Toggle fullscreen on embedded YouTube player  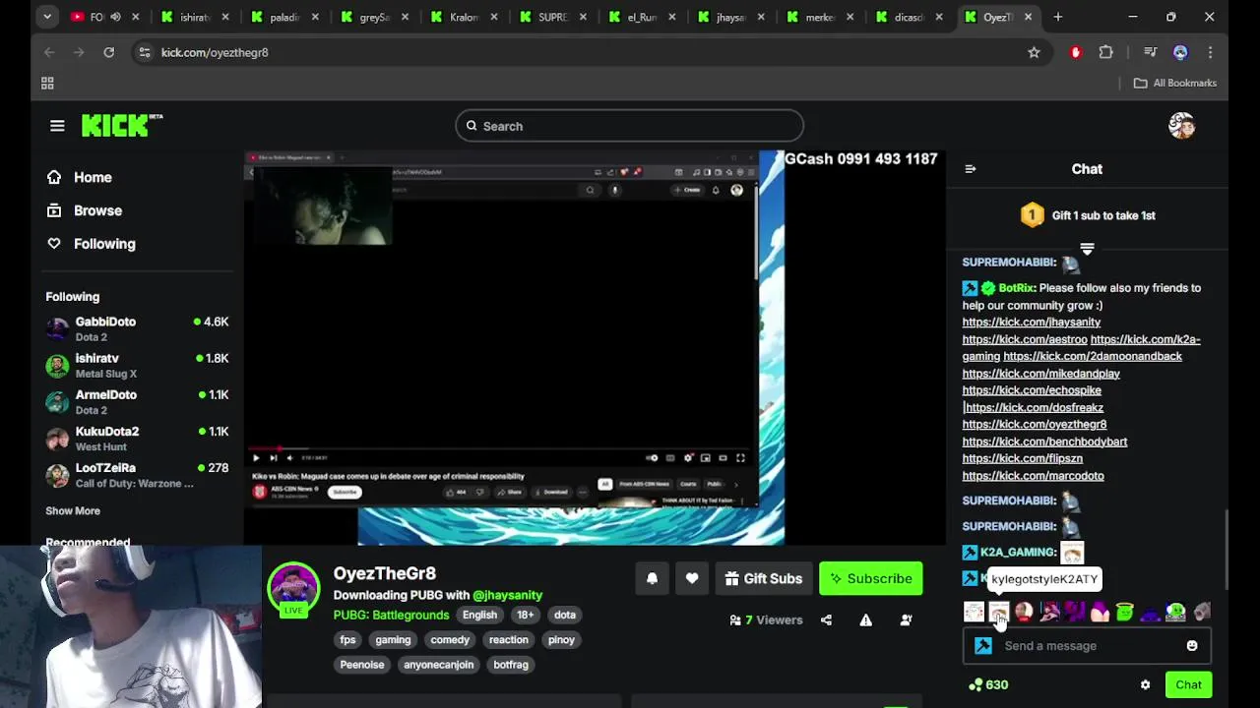[x=740, y=457]
